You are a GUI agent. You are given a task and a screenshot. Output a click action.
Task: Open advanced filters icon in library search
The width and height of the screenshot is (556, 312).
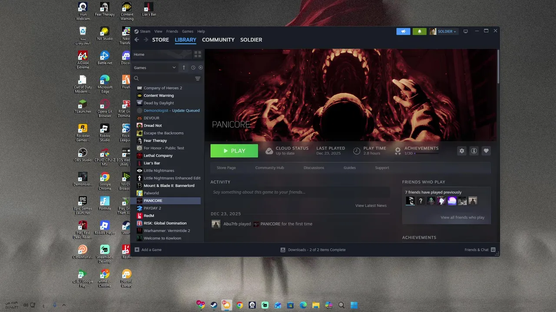click(x=198, y=78)
